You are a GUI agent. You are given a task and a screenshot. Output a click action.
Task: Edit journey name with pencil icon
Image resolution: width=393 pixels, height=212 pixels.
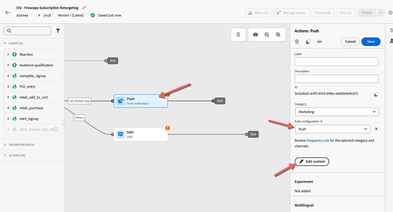click(x=84, y=8)
